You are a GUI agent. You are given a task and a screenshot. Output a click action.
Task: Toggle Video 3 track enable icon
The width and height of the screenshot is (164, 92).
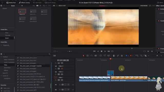pos(62,69)
